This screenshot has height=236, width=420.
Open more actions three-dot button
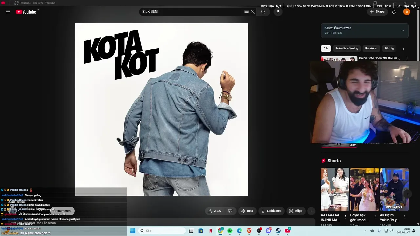tap(311, 211)
